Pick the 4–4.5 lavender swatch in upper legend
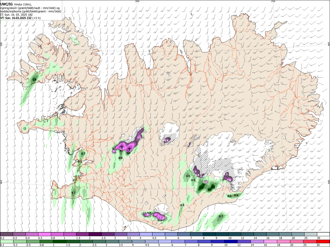The height and width of the screenshot is (247, 330). coord(146,234)
